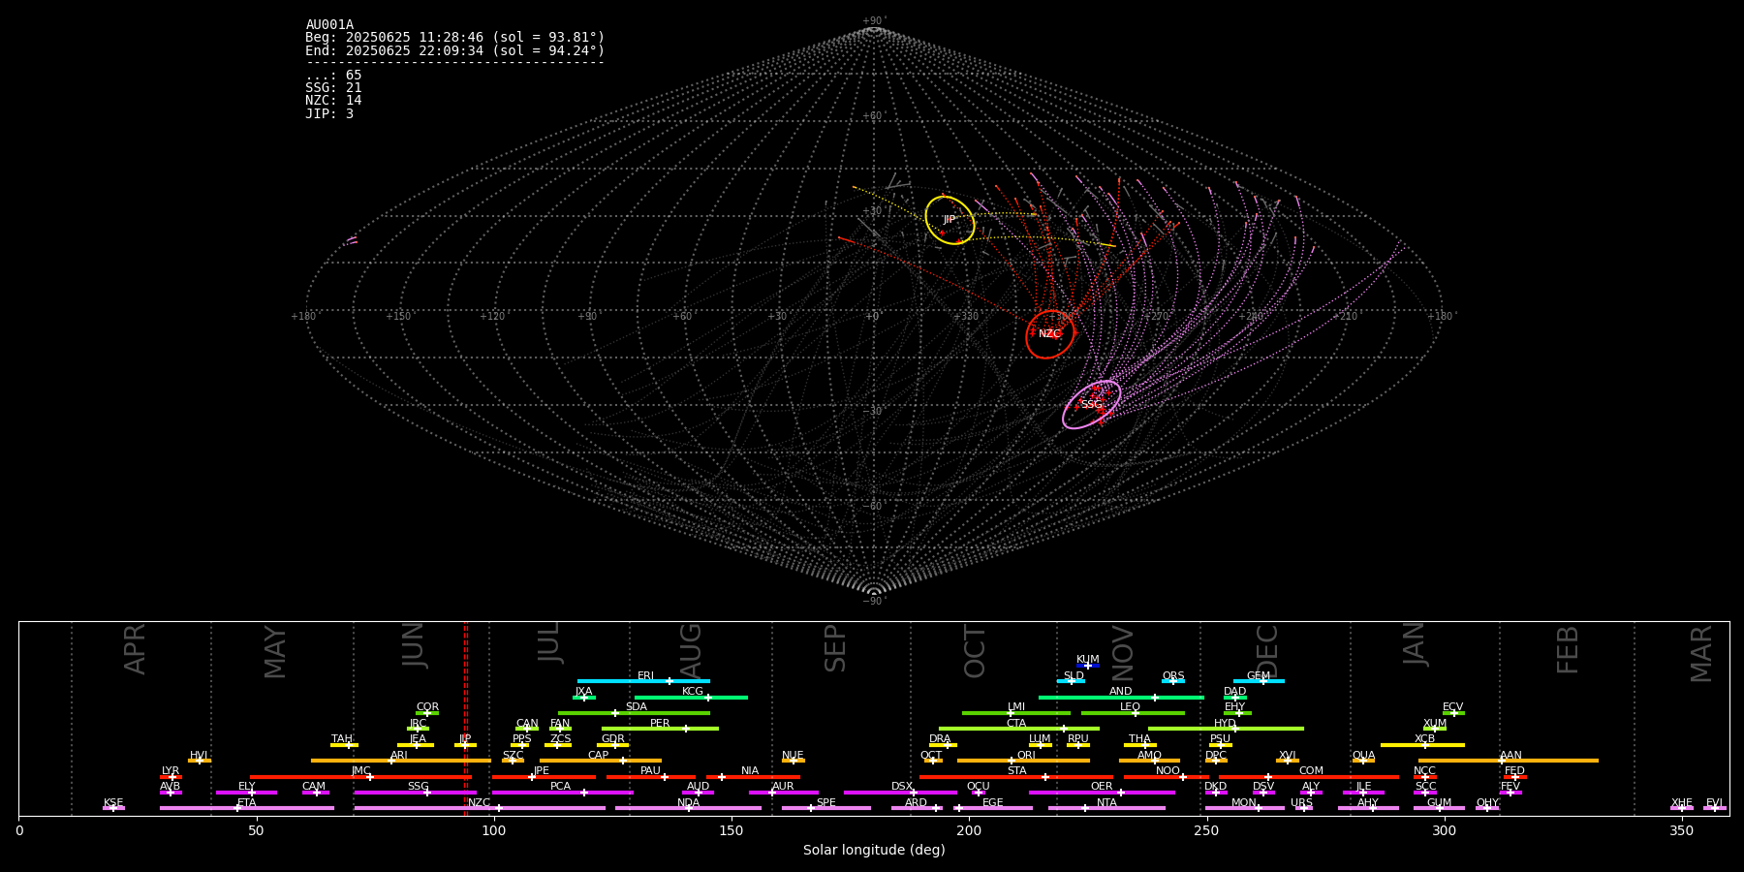Click the APR month label
The image size is (1744, 872).
tap(135, 648)
